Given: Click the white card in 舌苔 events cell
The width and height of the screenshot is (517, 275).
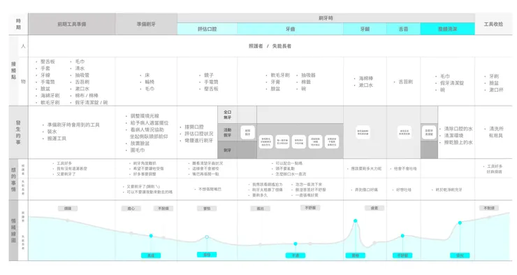Looking at the screenshot, I should [x=405, y=132].
